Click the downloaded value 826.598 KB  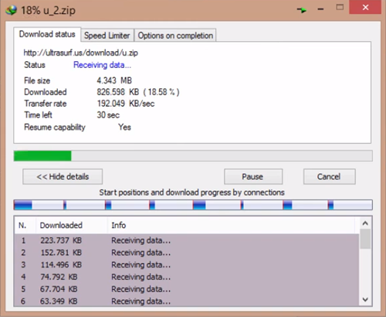coord(118,92)
